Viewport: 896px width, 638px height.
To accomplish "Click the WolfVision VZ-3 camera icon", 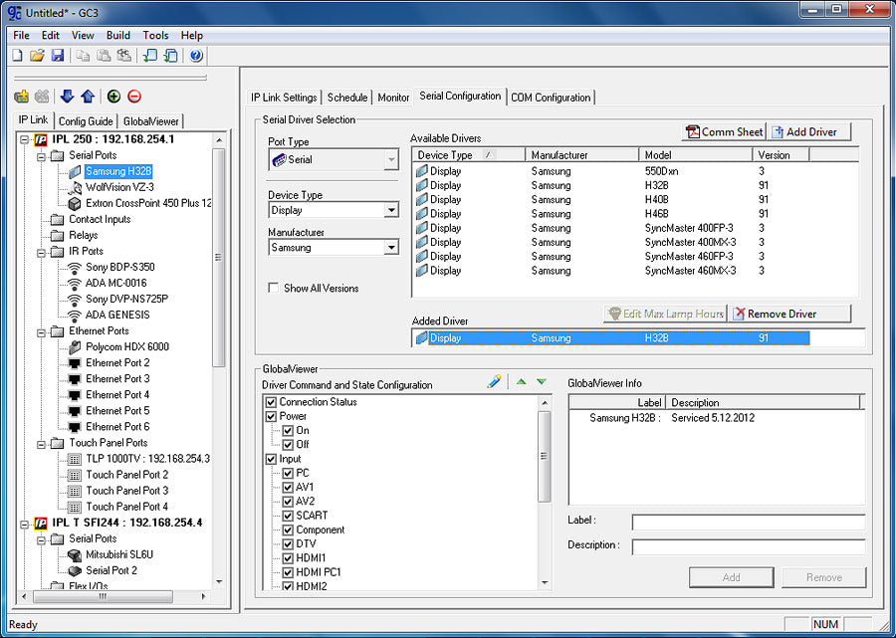I will point(75,187).
